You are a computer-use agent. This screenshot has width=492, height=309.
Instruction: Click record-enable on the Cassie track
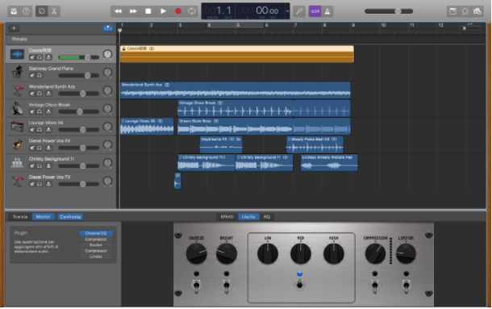coord(48,57)
